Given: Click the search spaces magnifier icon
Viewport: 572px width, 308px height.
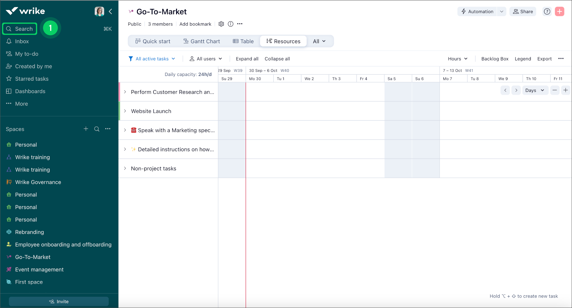Looking at the screenshot, I should click(x=97, y=129).
